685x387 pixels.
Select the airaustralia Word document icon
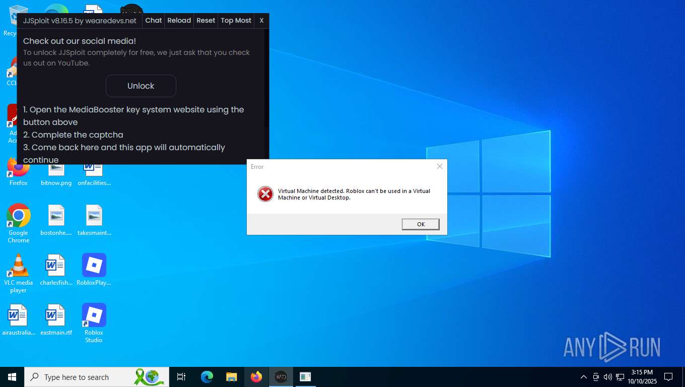click(19, 320)
